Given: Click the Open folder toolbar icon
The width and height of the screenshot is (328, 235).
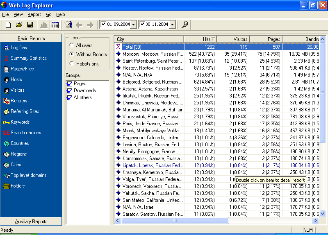Looking at the screenshot, I should point(19,25).
